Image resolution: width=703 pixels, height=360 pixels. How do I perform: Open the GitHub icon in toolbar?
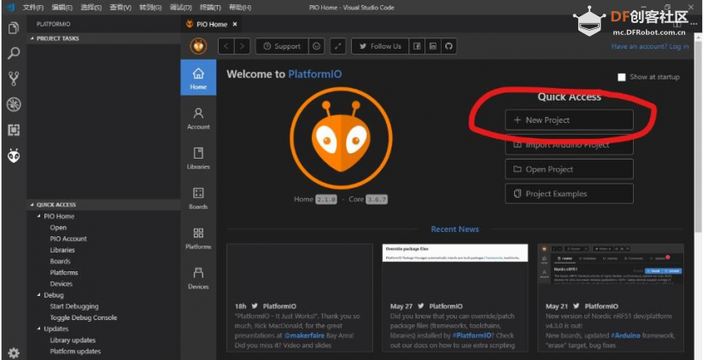(x=448, y=46)
